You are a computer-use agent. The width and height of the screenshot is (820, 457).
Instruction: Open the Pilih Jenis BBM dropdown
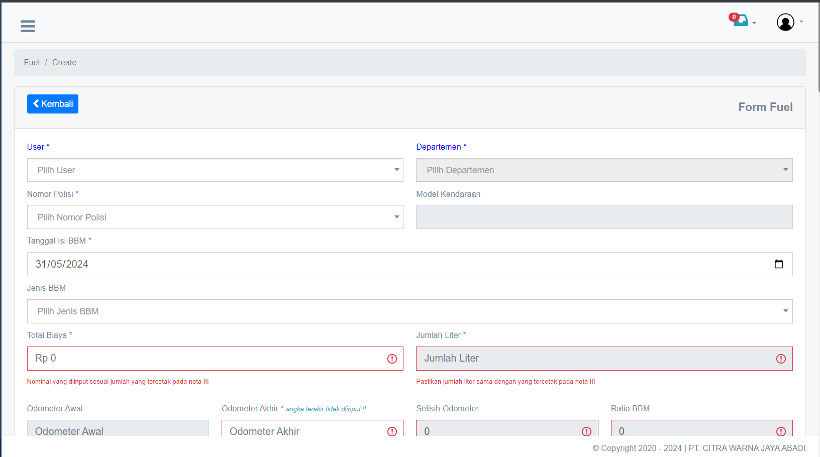(x=409, y=311)
